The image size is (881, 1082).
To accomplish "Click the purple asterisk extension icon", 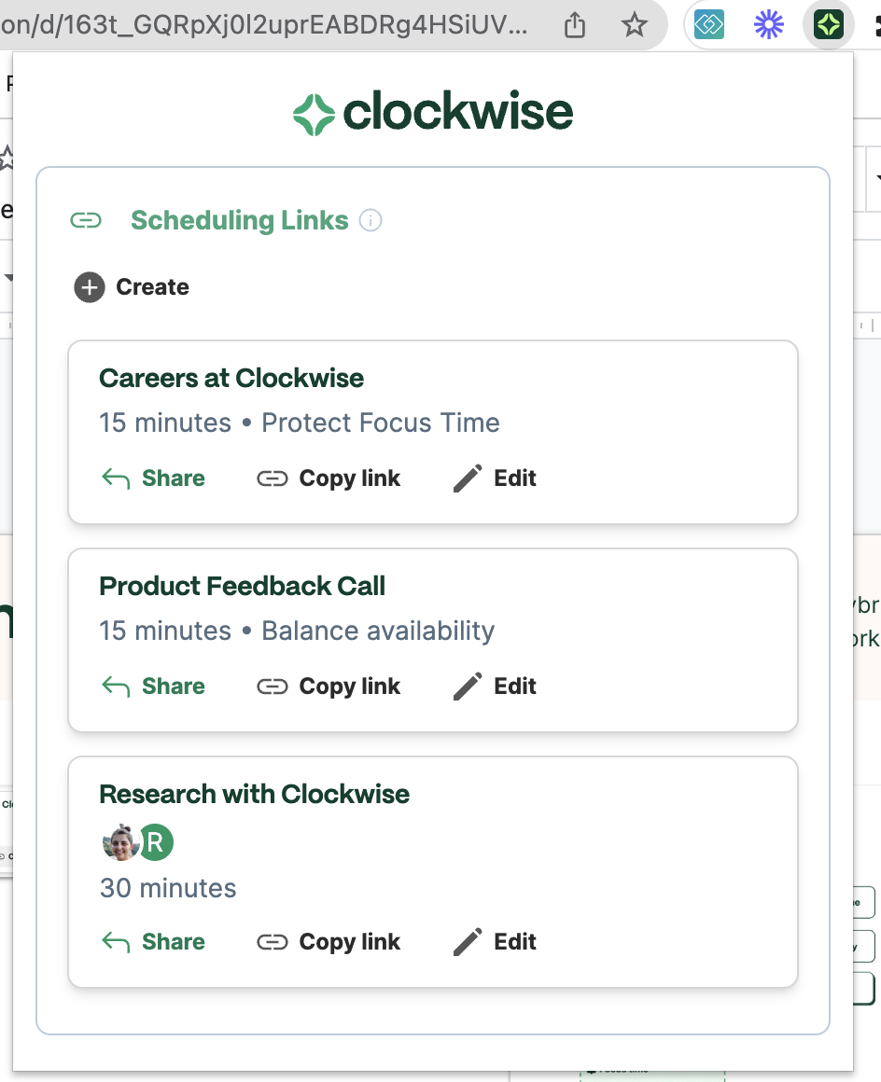I will pyautogui.click(x=768, y=25).
